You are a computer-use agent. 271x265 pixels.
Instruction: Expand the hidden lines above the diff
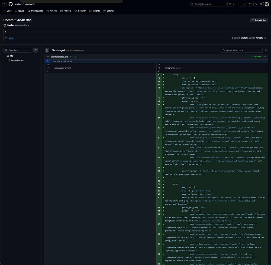click(47, 61)
